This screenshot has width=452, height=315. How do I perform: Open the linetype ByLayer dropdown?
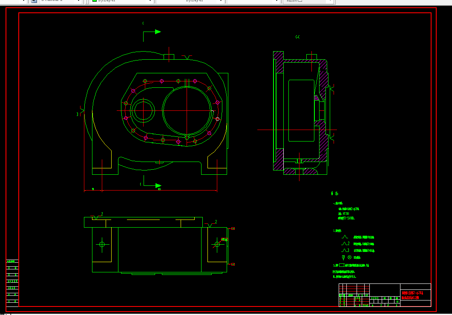point(190,1)
